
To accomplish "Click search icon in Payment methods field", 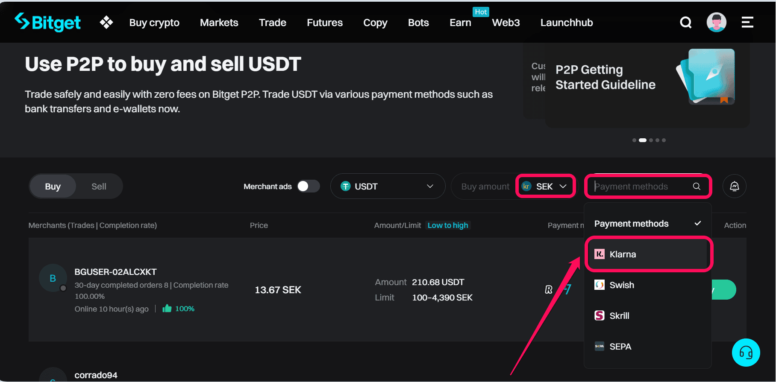I will coord(697,187).
